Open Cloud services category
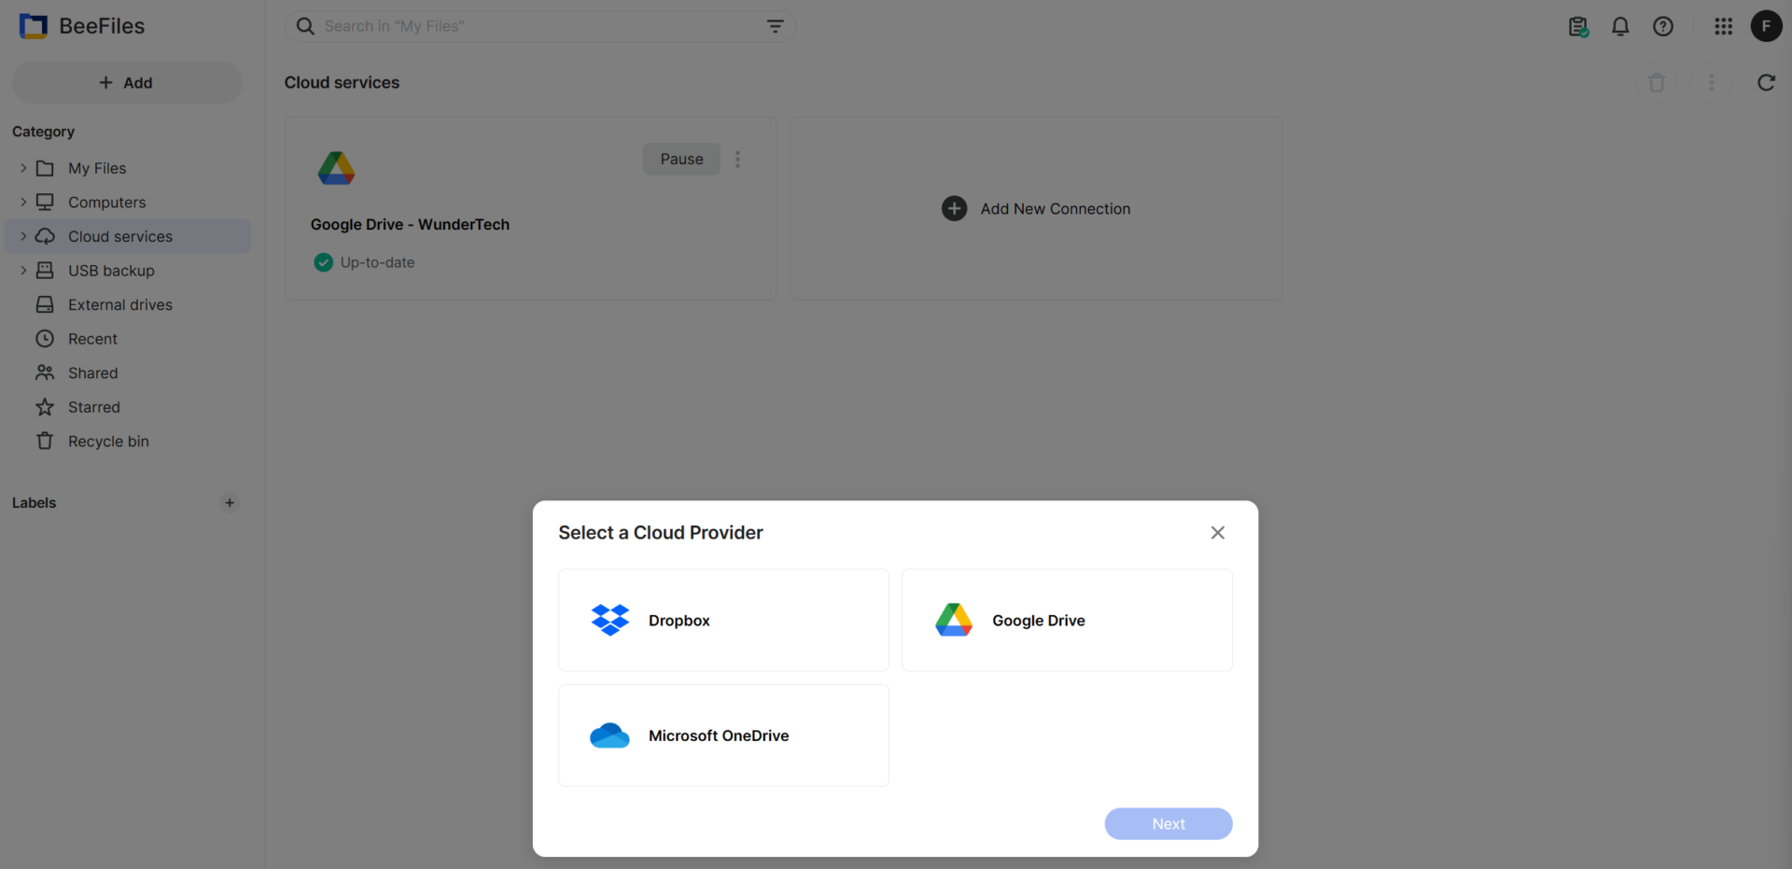1792x869 pixels. tap(128, 236)
